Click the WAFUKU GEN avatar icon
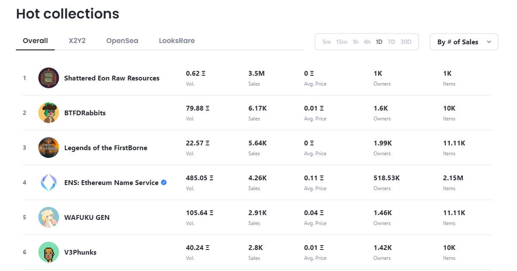517x271 pixels. tap(49, 217)
